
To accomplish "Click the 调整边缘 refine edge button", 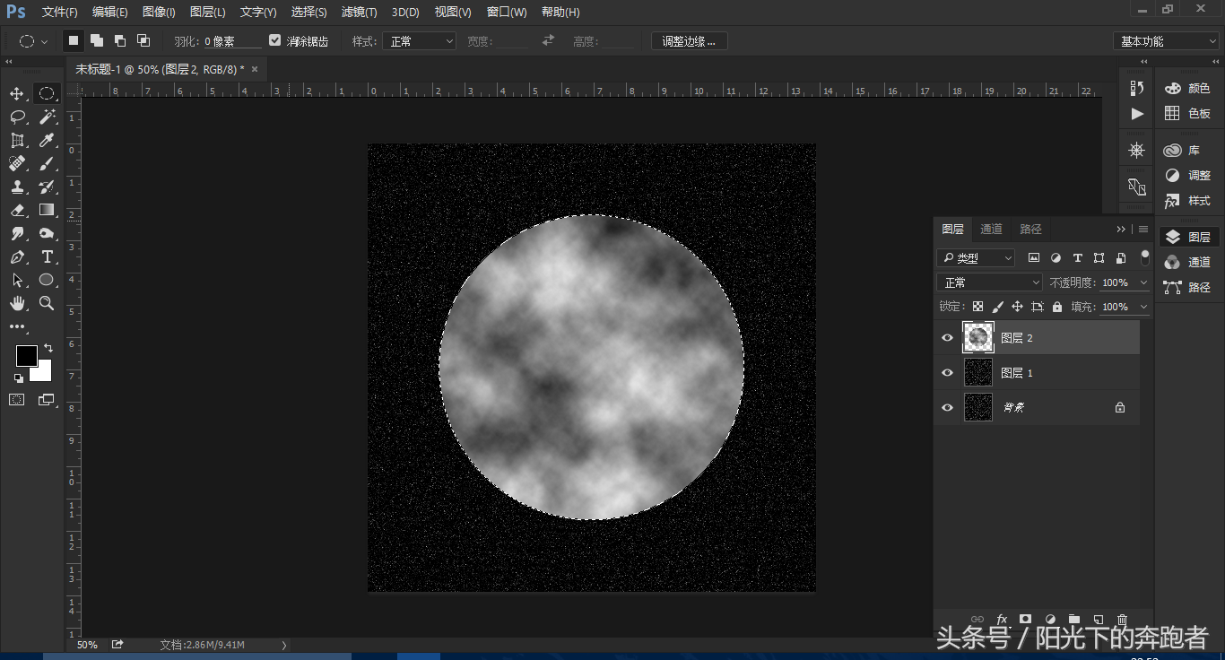I will 689,41.
